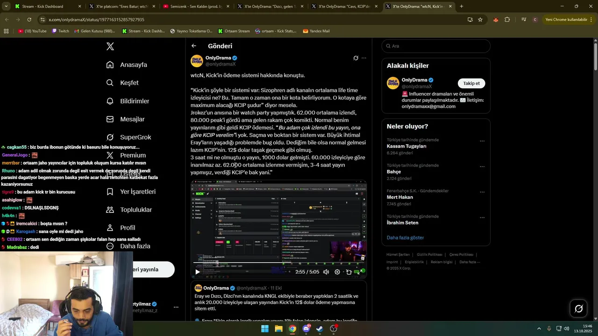Click Daha fazla göster link
Screen dimensions: 598x336
tap(405, 238)
